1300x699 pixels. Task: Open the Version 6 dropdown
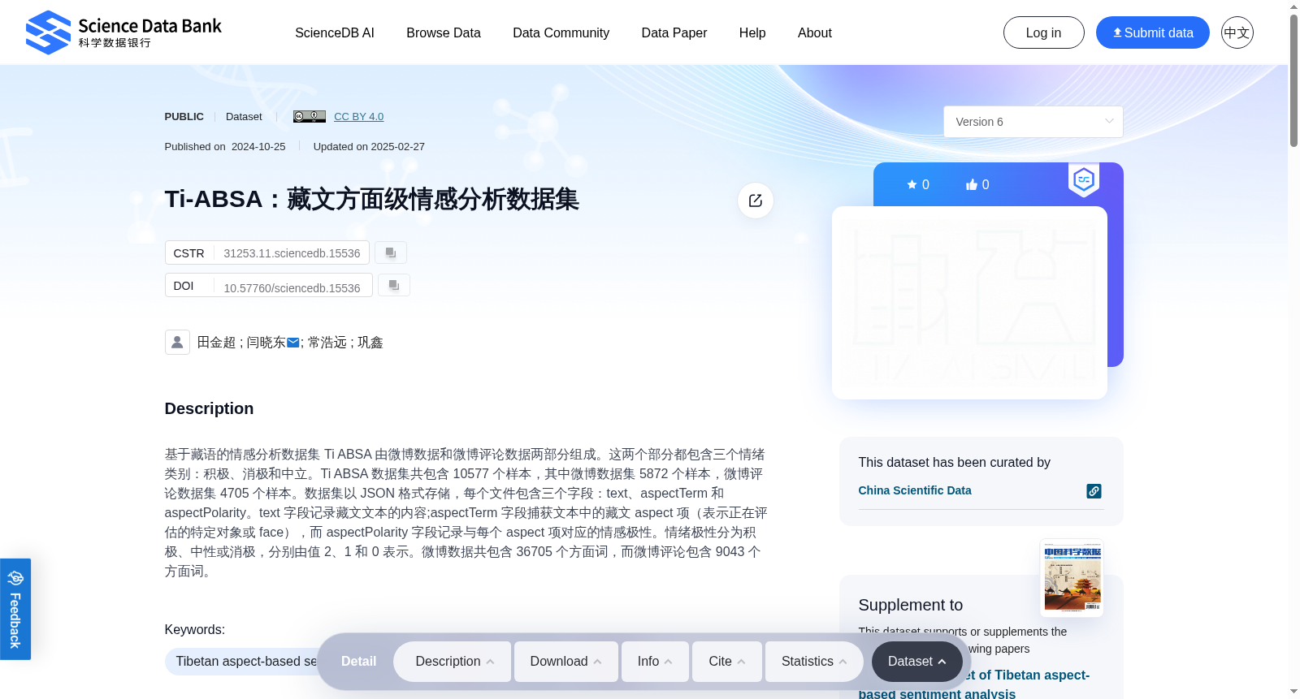click(x=1033, y=122)
